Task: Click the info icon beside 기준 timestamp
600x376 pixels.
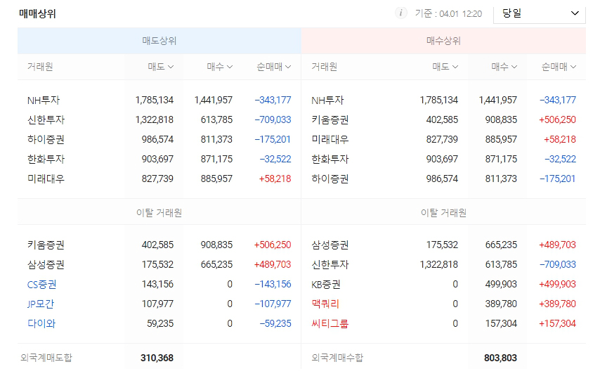Action: point(400,13)
